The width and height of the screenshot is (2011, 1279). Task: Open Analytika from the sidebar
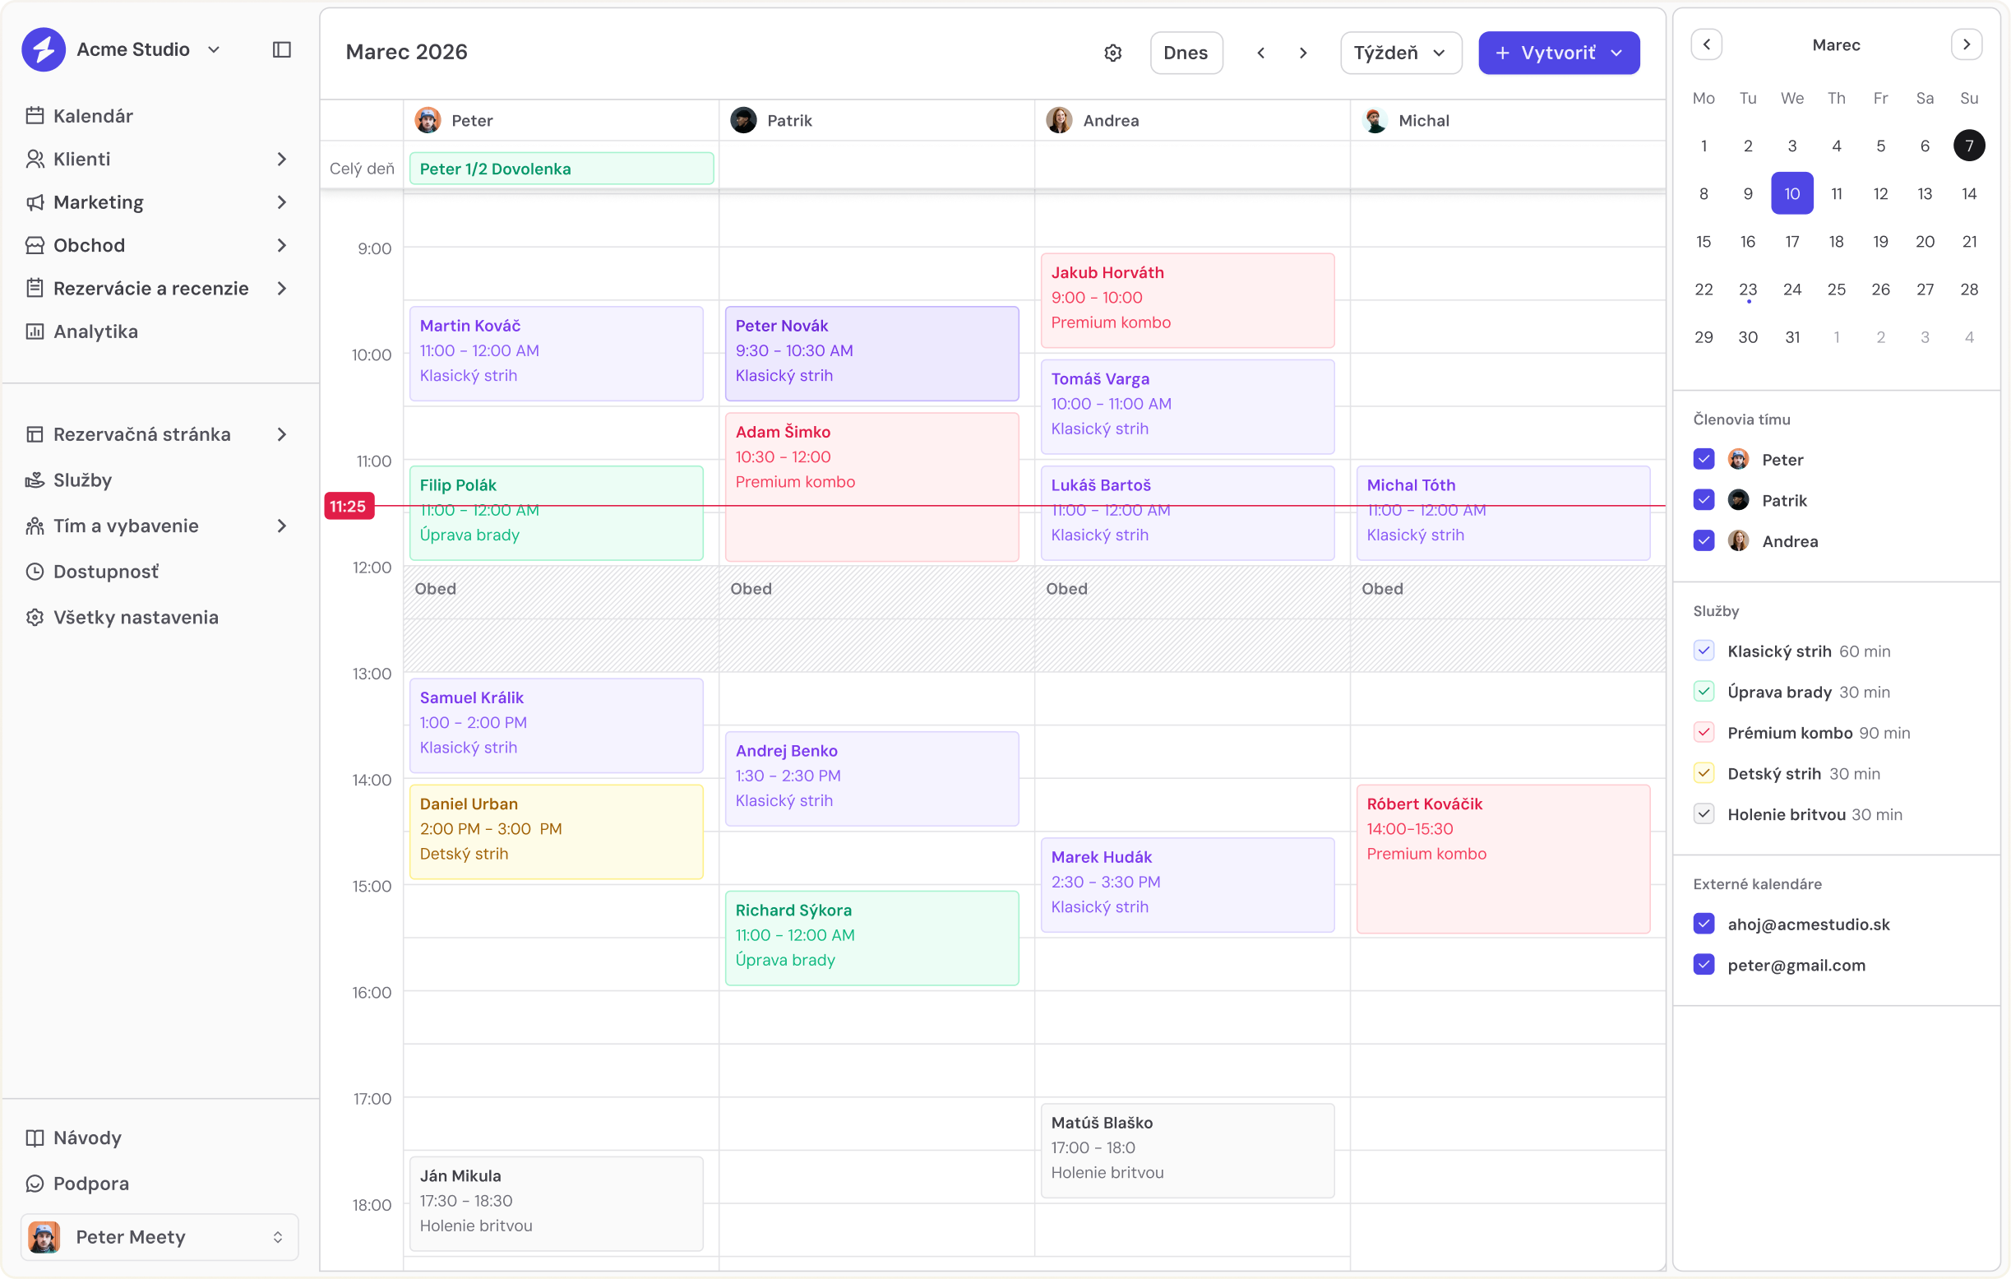(x=95, y=331)
